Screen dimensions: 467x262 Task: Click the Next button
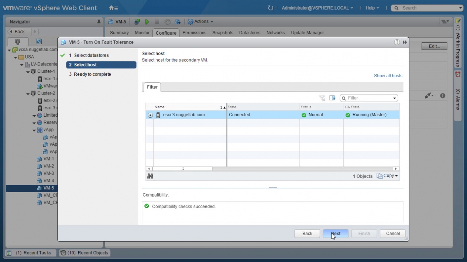(x=335, y=233)
